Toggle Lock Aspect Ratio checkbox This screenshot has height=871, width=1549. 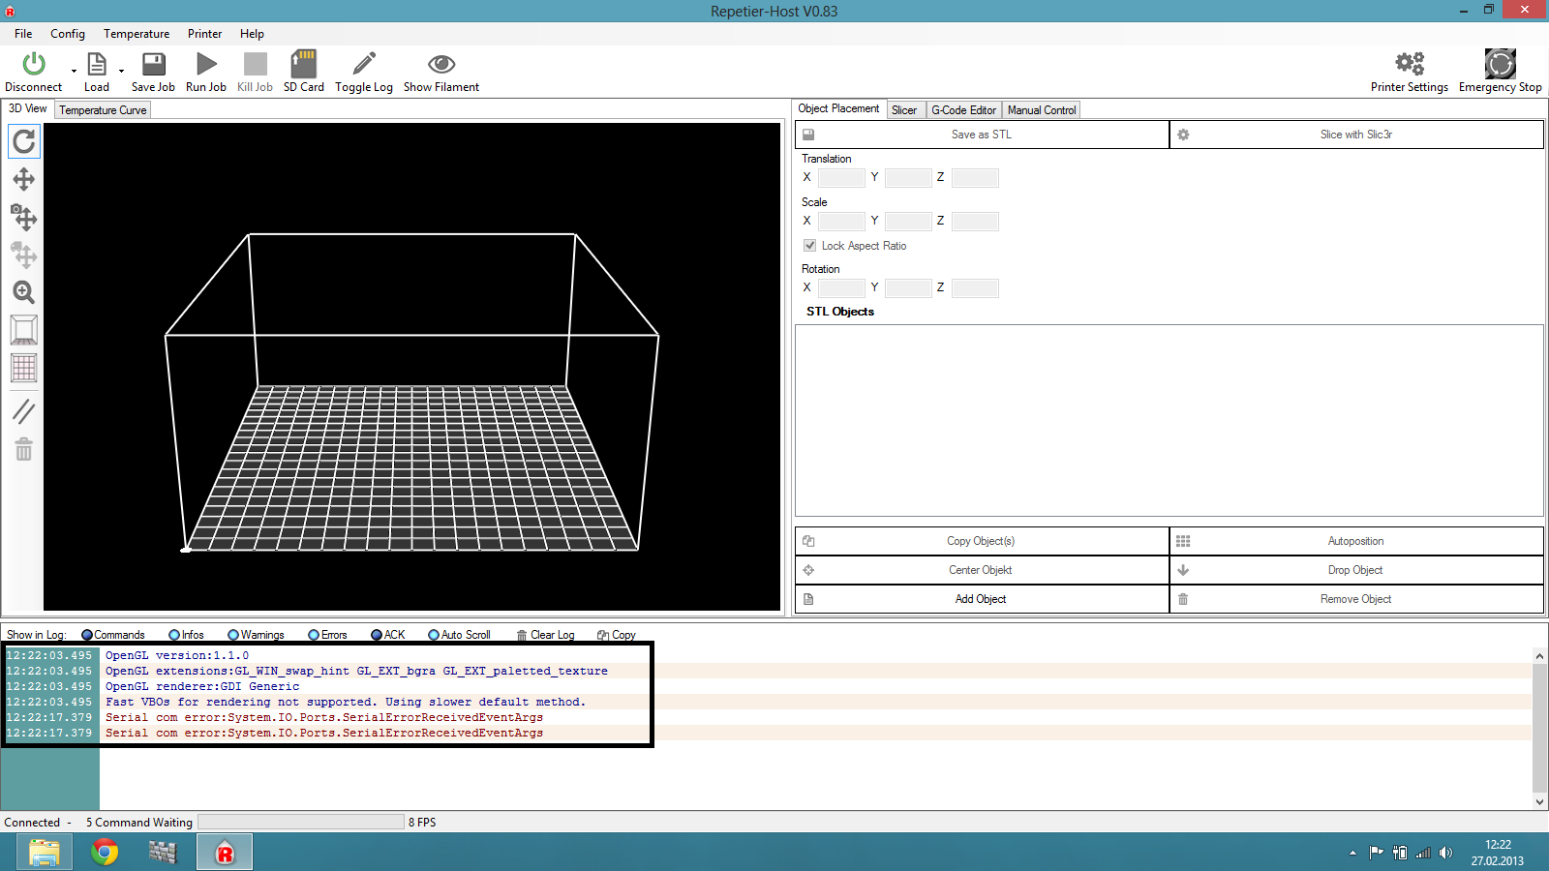point(810,246)
